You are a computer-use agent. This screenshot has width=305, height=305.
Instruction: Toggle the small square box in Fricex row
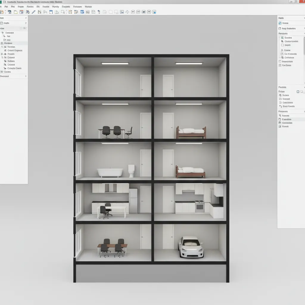pyautogui.click(x=298, y=92)
